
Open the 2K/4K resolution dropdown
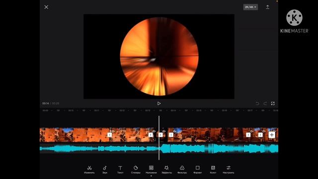point(250,7)
